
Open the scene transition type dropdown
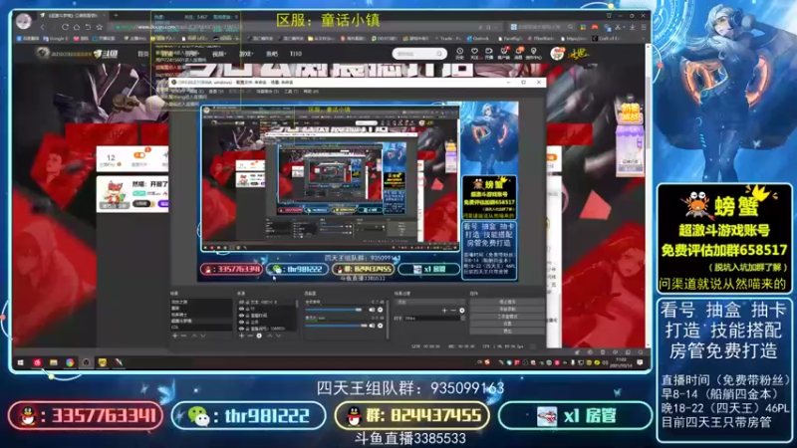(x=430, y=302)
